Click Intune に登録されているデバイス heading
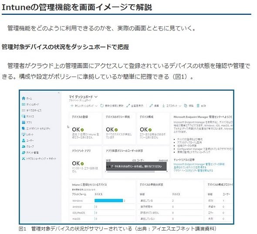The width and height of the screenshot is (257, 234). (x=89, y=185)
